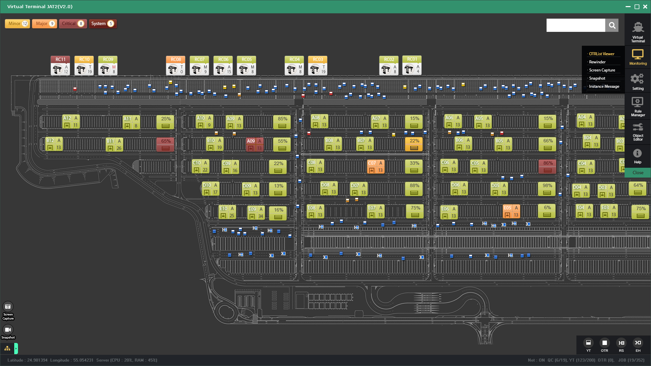Image resolution: width=651 pixels, height=366 pixels.
Task: Open the Virtual Terminal sidebar icon
Action: (x=638, y=31)
